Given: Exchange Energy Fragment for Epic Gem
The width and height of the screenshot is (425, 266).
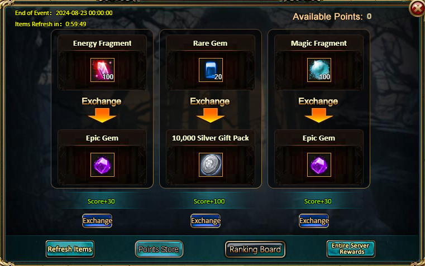Looking at the screenshot, I should coord(97,221).
